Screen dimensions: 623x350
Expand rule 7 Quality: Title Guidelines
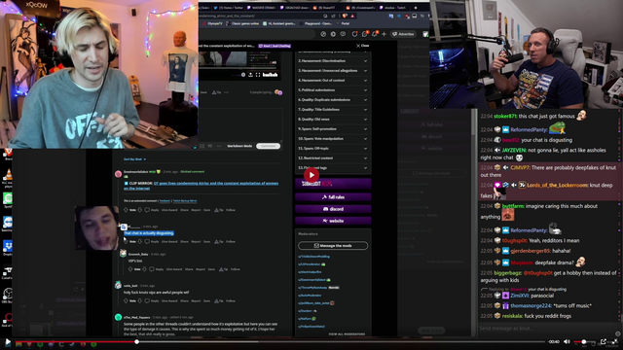333,110
